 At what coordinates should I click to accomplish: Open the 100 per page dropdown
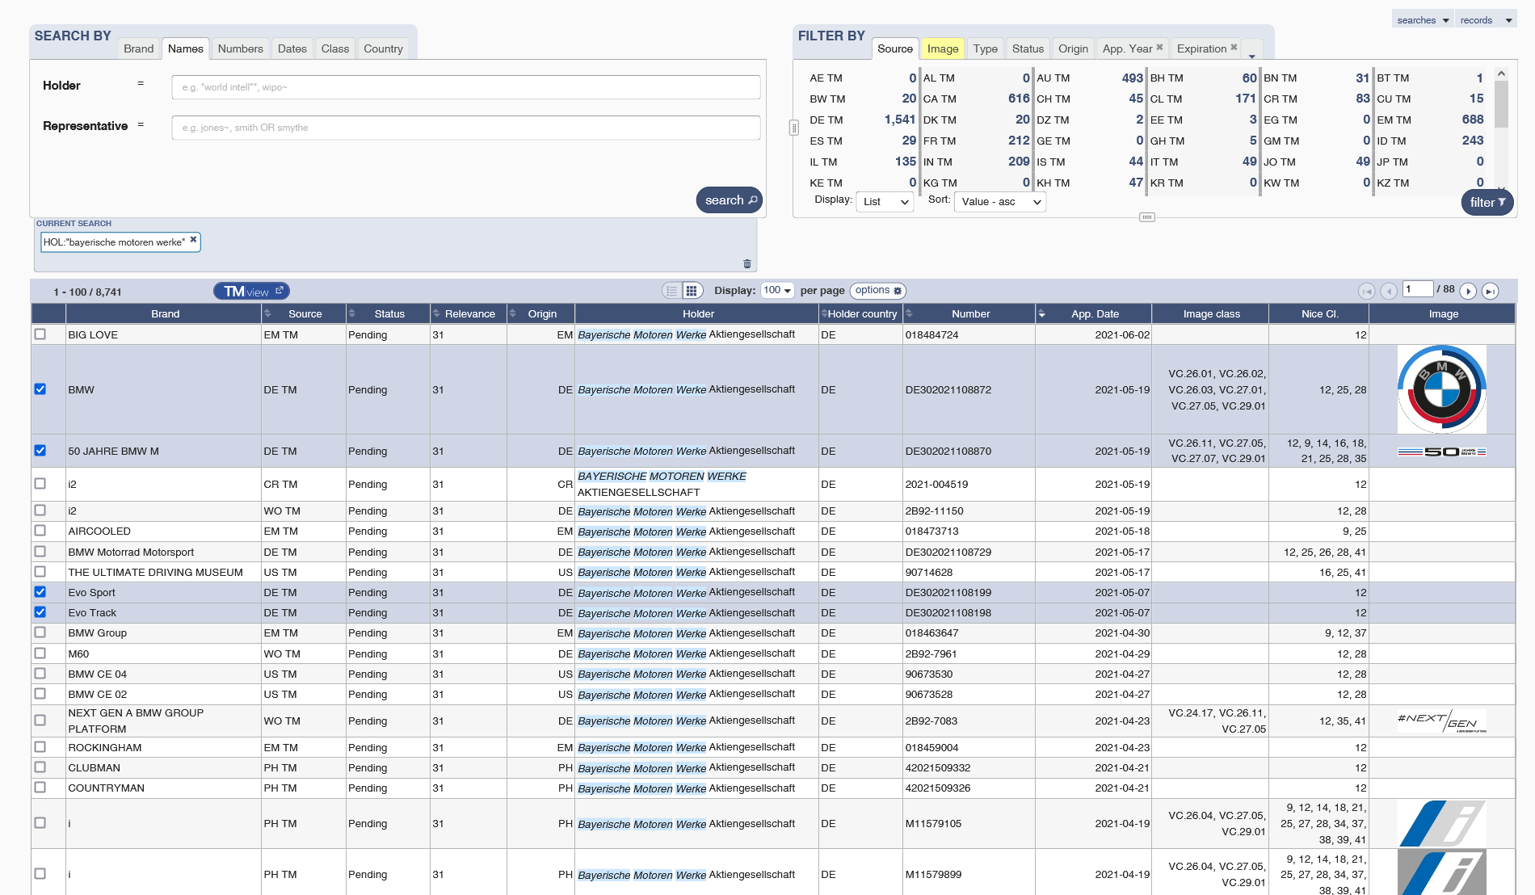(778, 291)
